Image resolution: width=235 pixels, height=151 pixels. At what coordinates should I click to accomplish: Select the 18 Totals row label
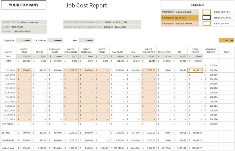[8, 133]
